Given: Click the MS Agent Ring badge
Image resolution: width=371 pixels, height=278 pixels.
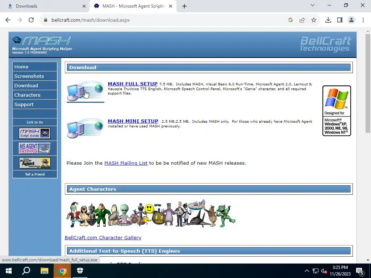Looking at the screenshot, I should 35,148.
